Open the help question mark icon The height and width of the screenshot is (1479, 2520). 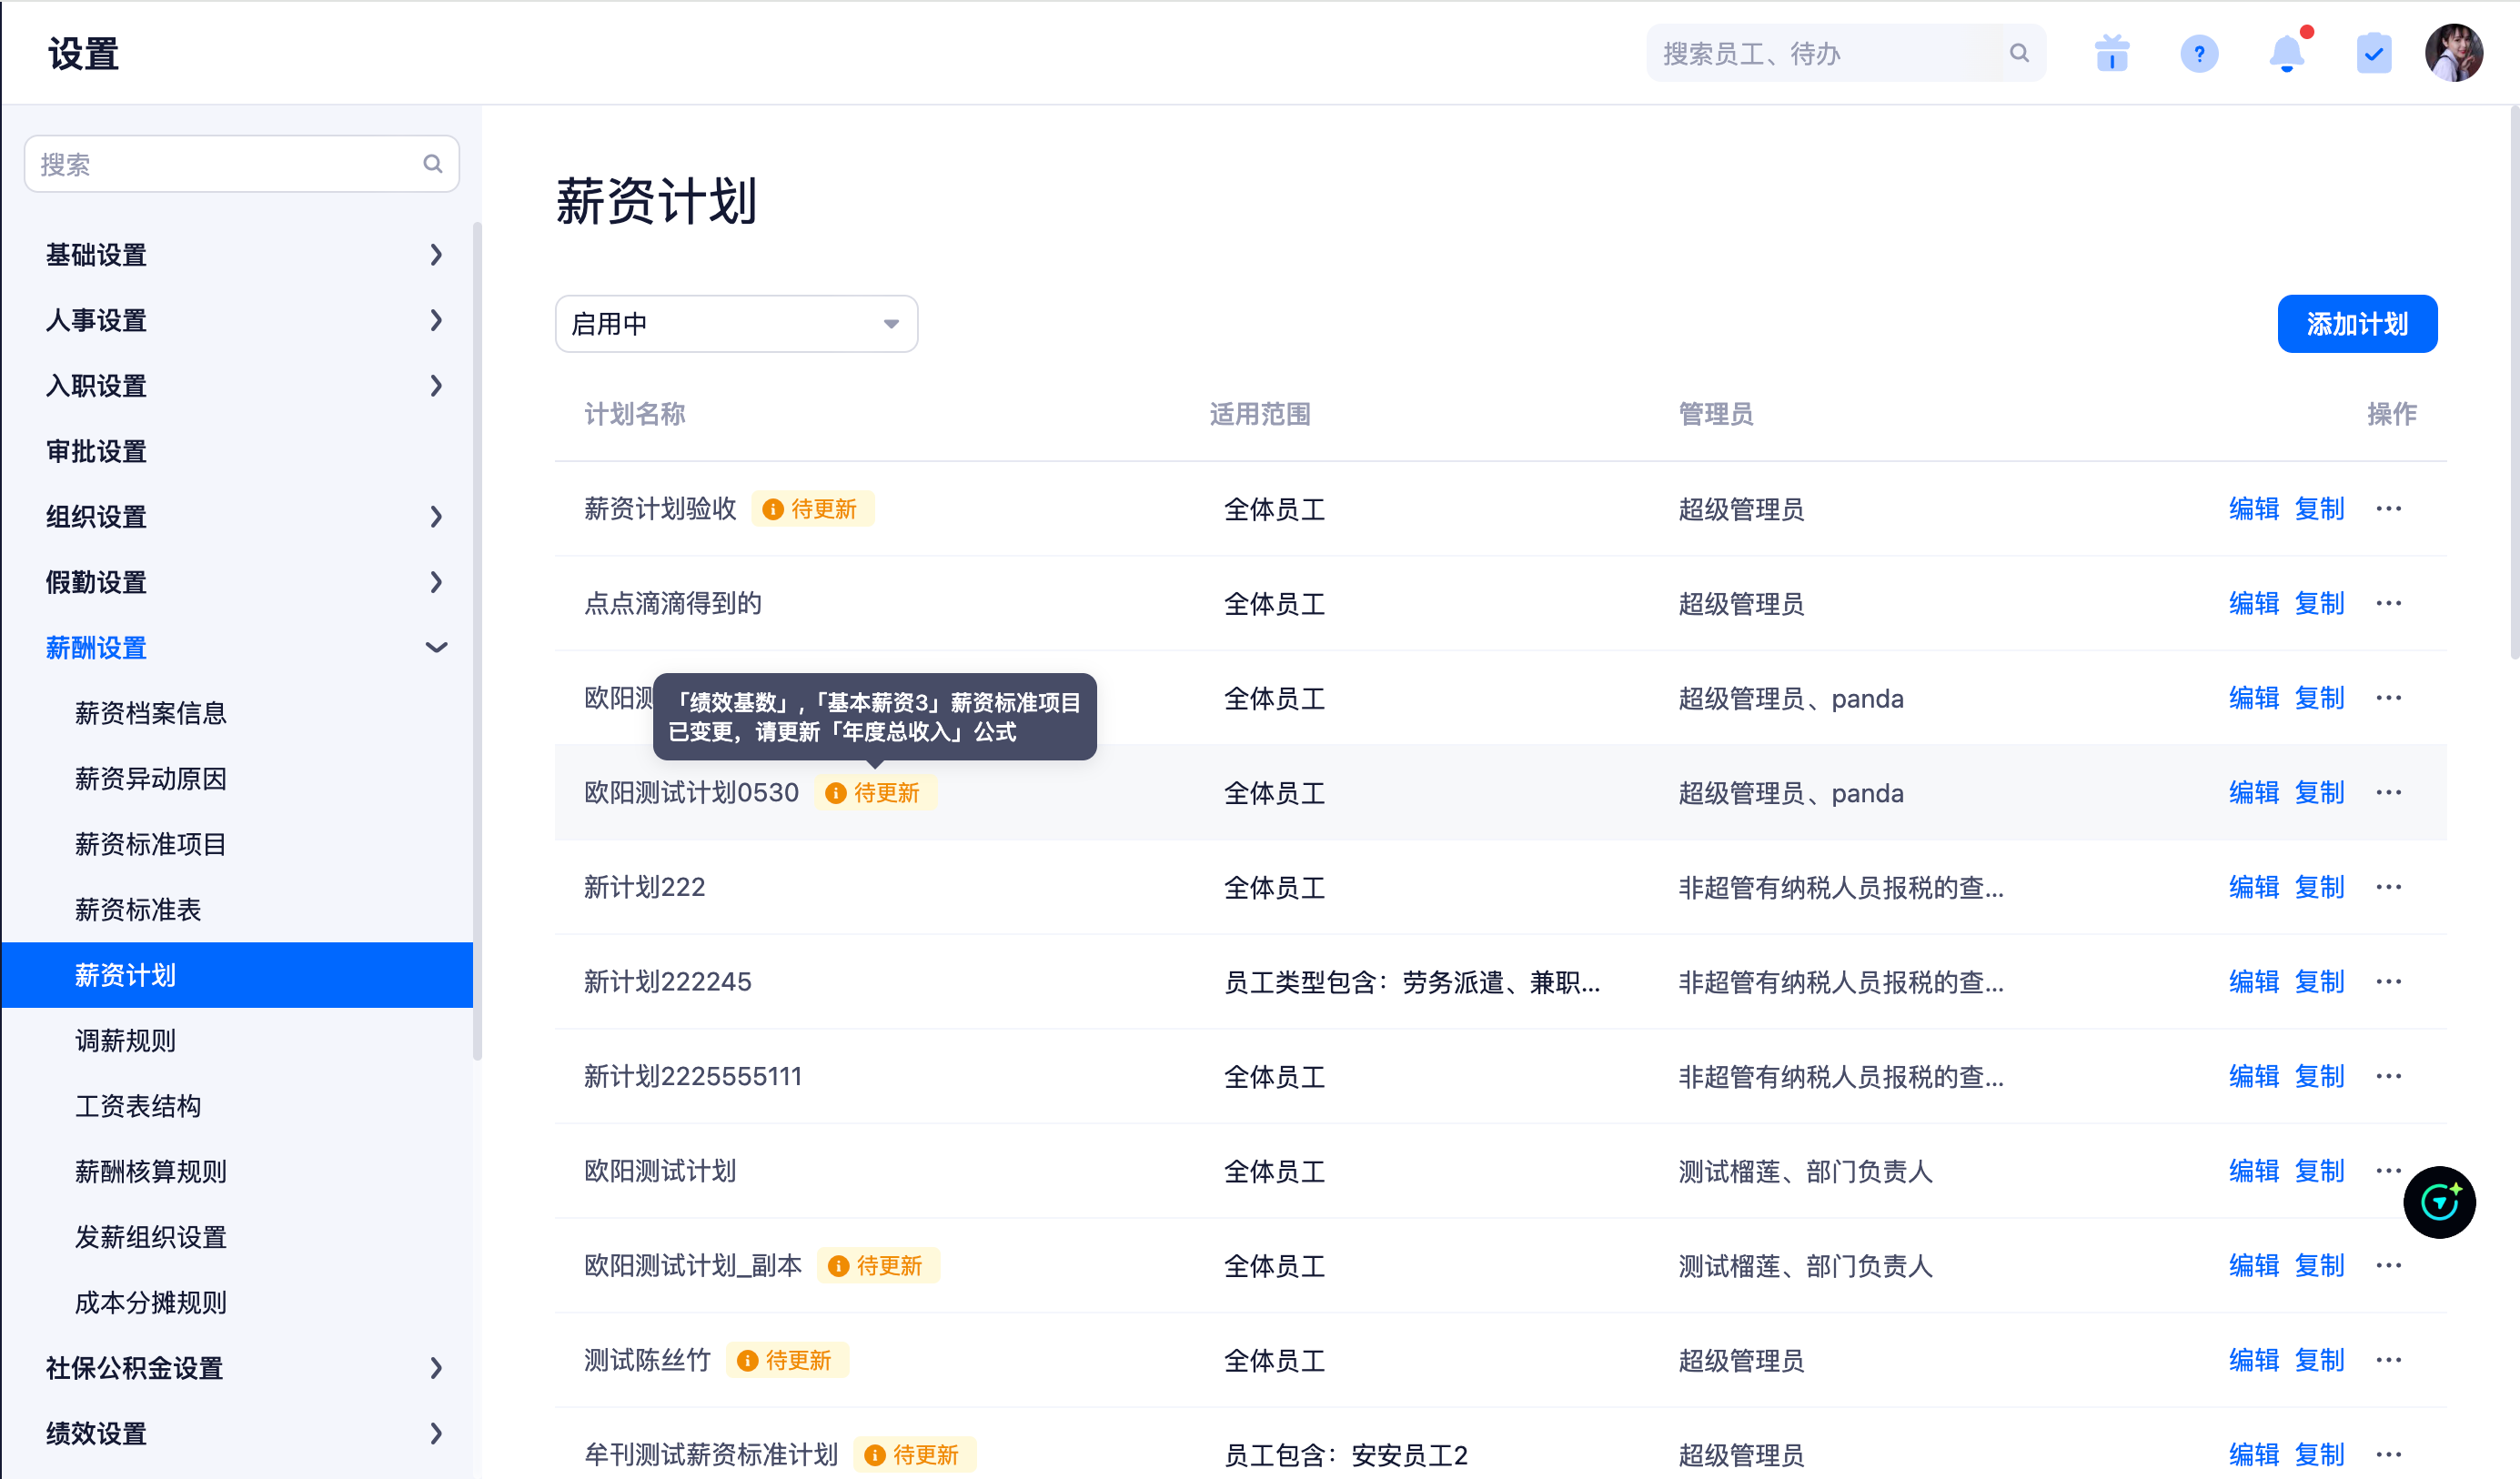click(x=2198, y=53)
